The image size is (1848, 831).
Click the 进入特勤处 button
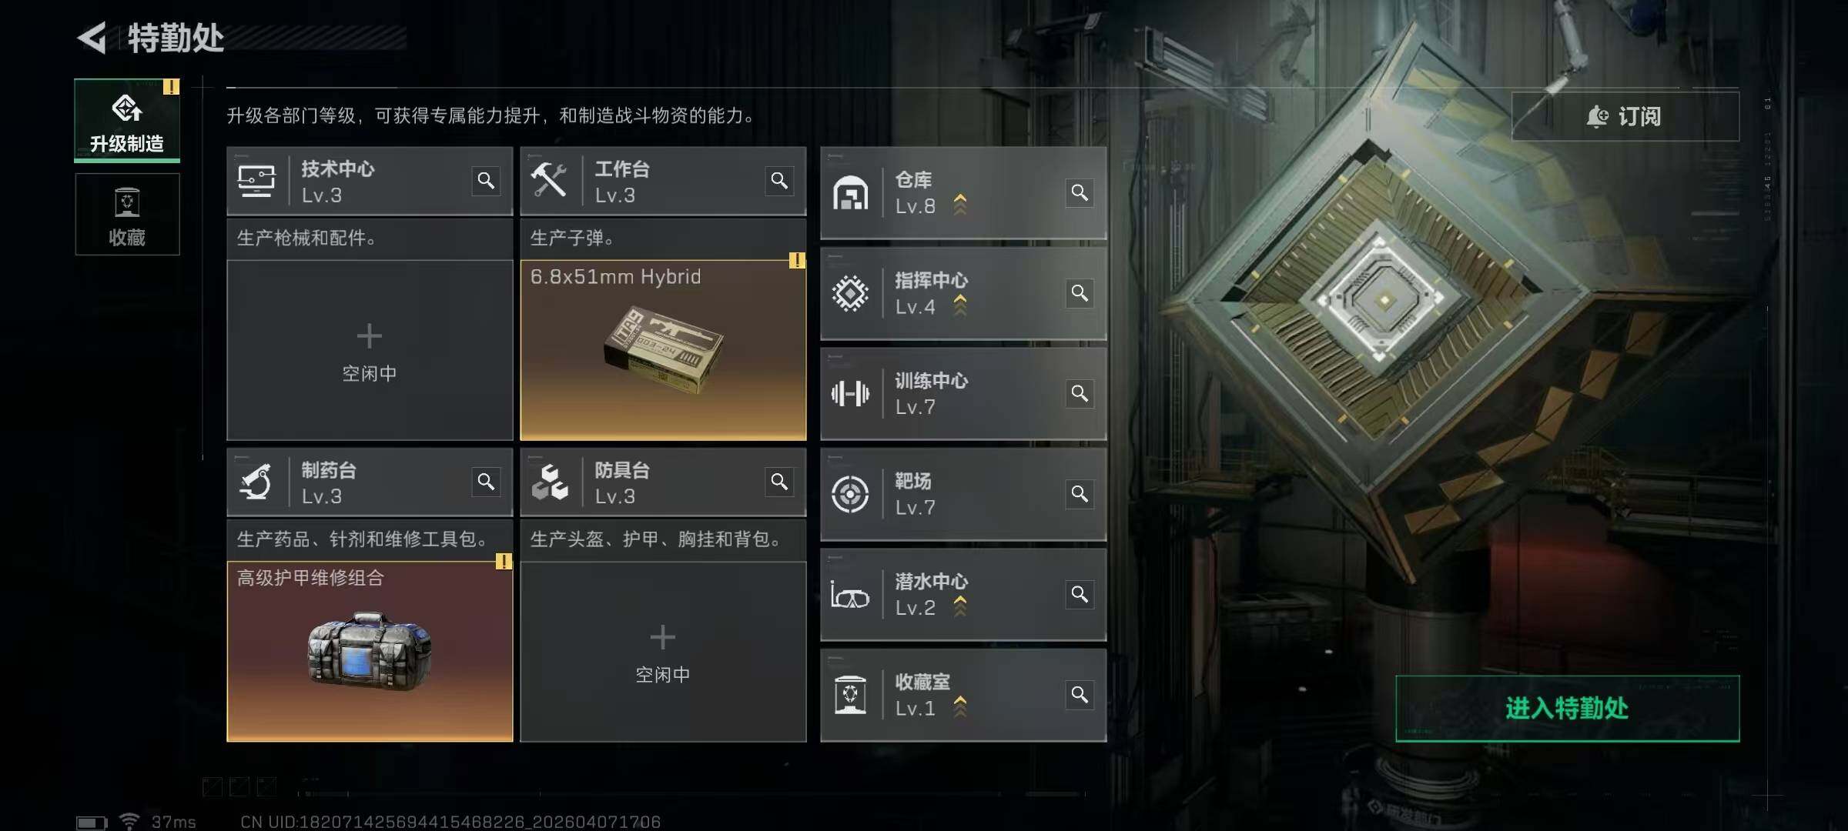click(1567, 708)
